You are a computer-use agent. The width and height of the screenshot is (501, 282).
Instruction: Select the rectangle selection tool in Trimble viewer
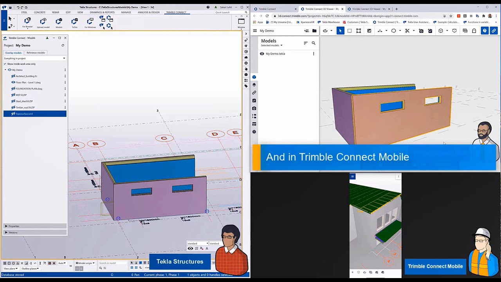coord(350,31)
